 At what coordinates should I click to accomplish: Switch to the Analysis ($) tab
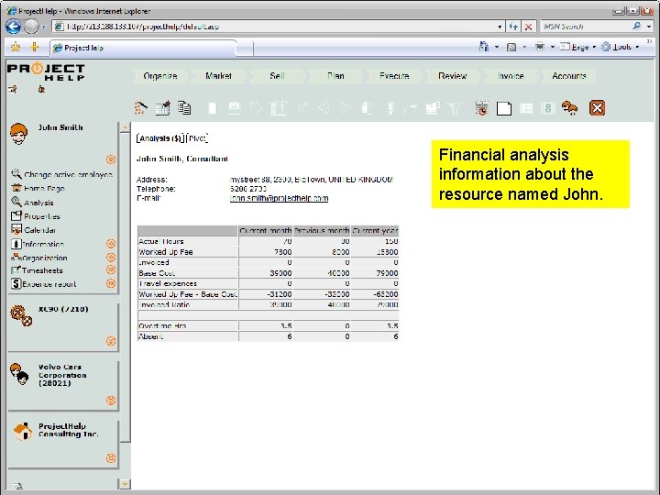[160, 138]
